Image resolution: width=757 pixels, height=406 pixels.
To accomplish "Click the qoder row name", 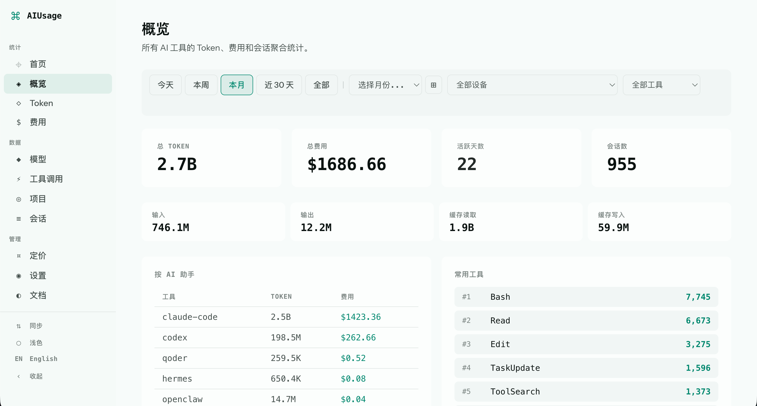I will [175, 358].
